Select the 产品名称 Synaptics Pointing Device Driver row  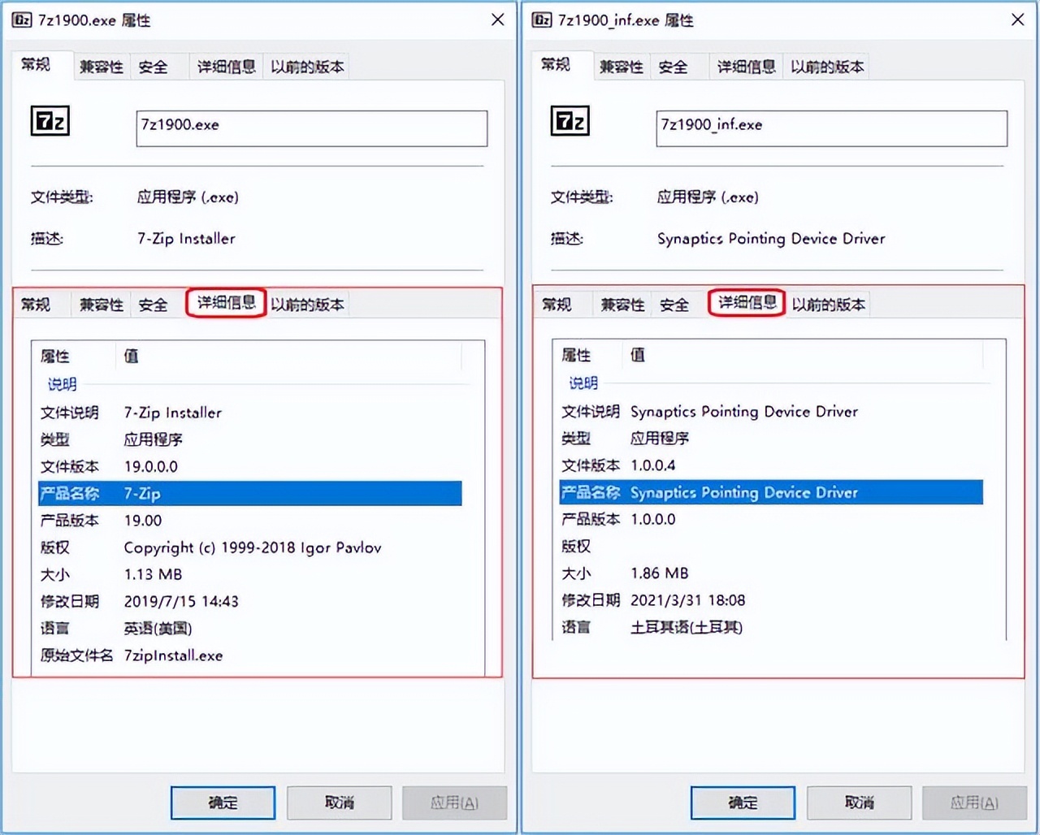[x=771, y=492]
